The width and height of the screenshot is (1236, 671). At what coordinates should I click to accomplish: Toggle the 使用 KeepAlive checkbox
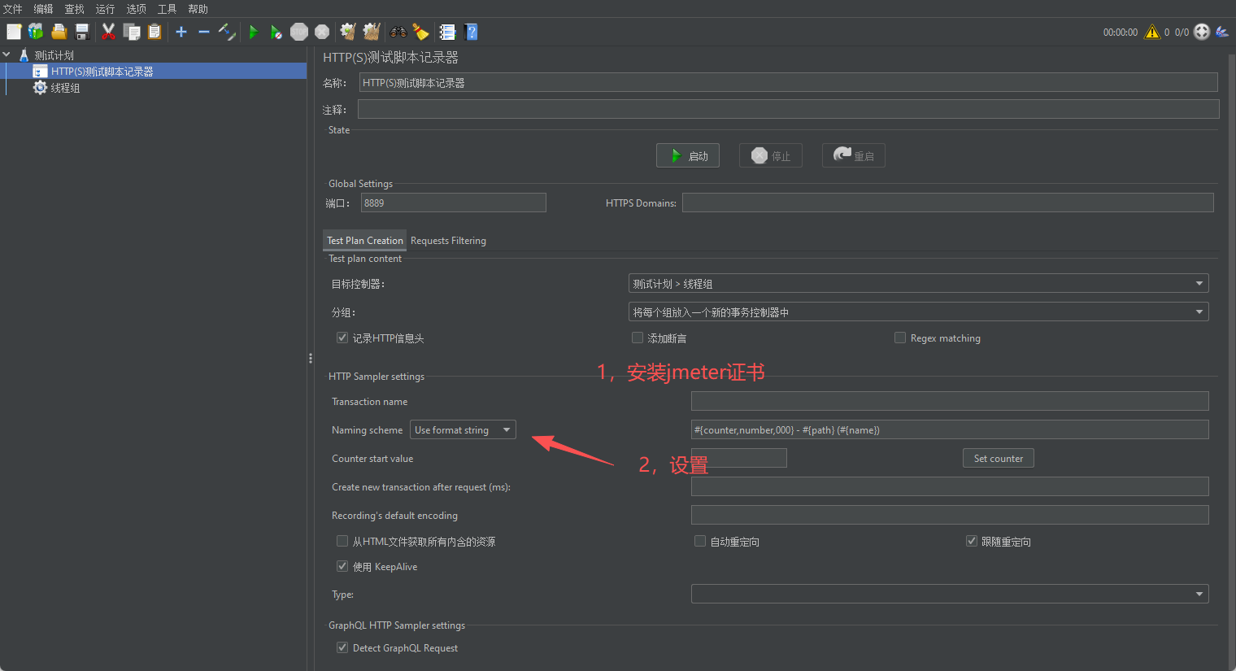[x=342, y=566]
